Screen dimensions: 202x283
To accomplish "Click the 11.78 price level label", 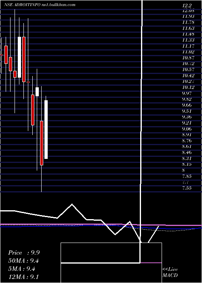I will tap(188, 22).
